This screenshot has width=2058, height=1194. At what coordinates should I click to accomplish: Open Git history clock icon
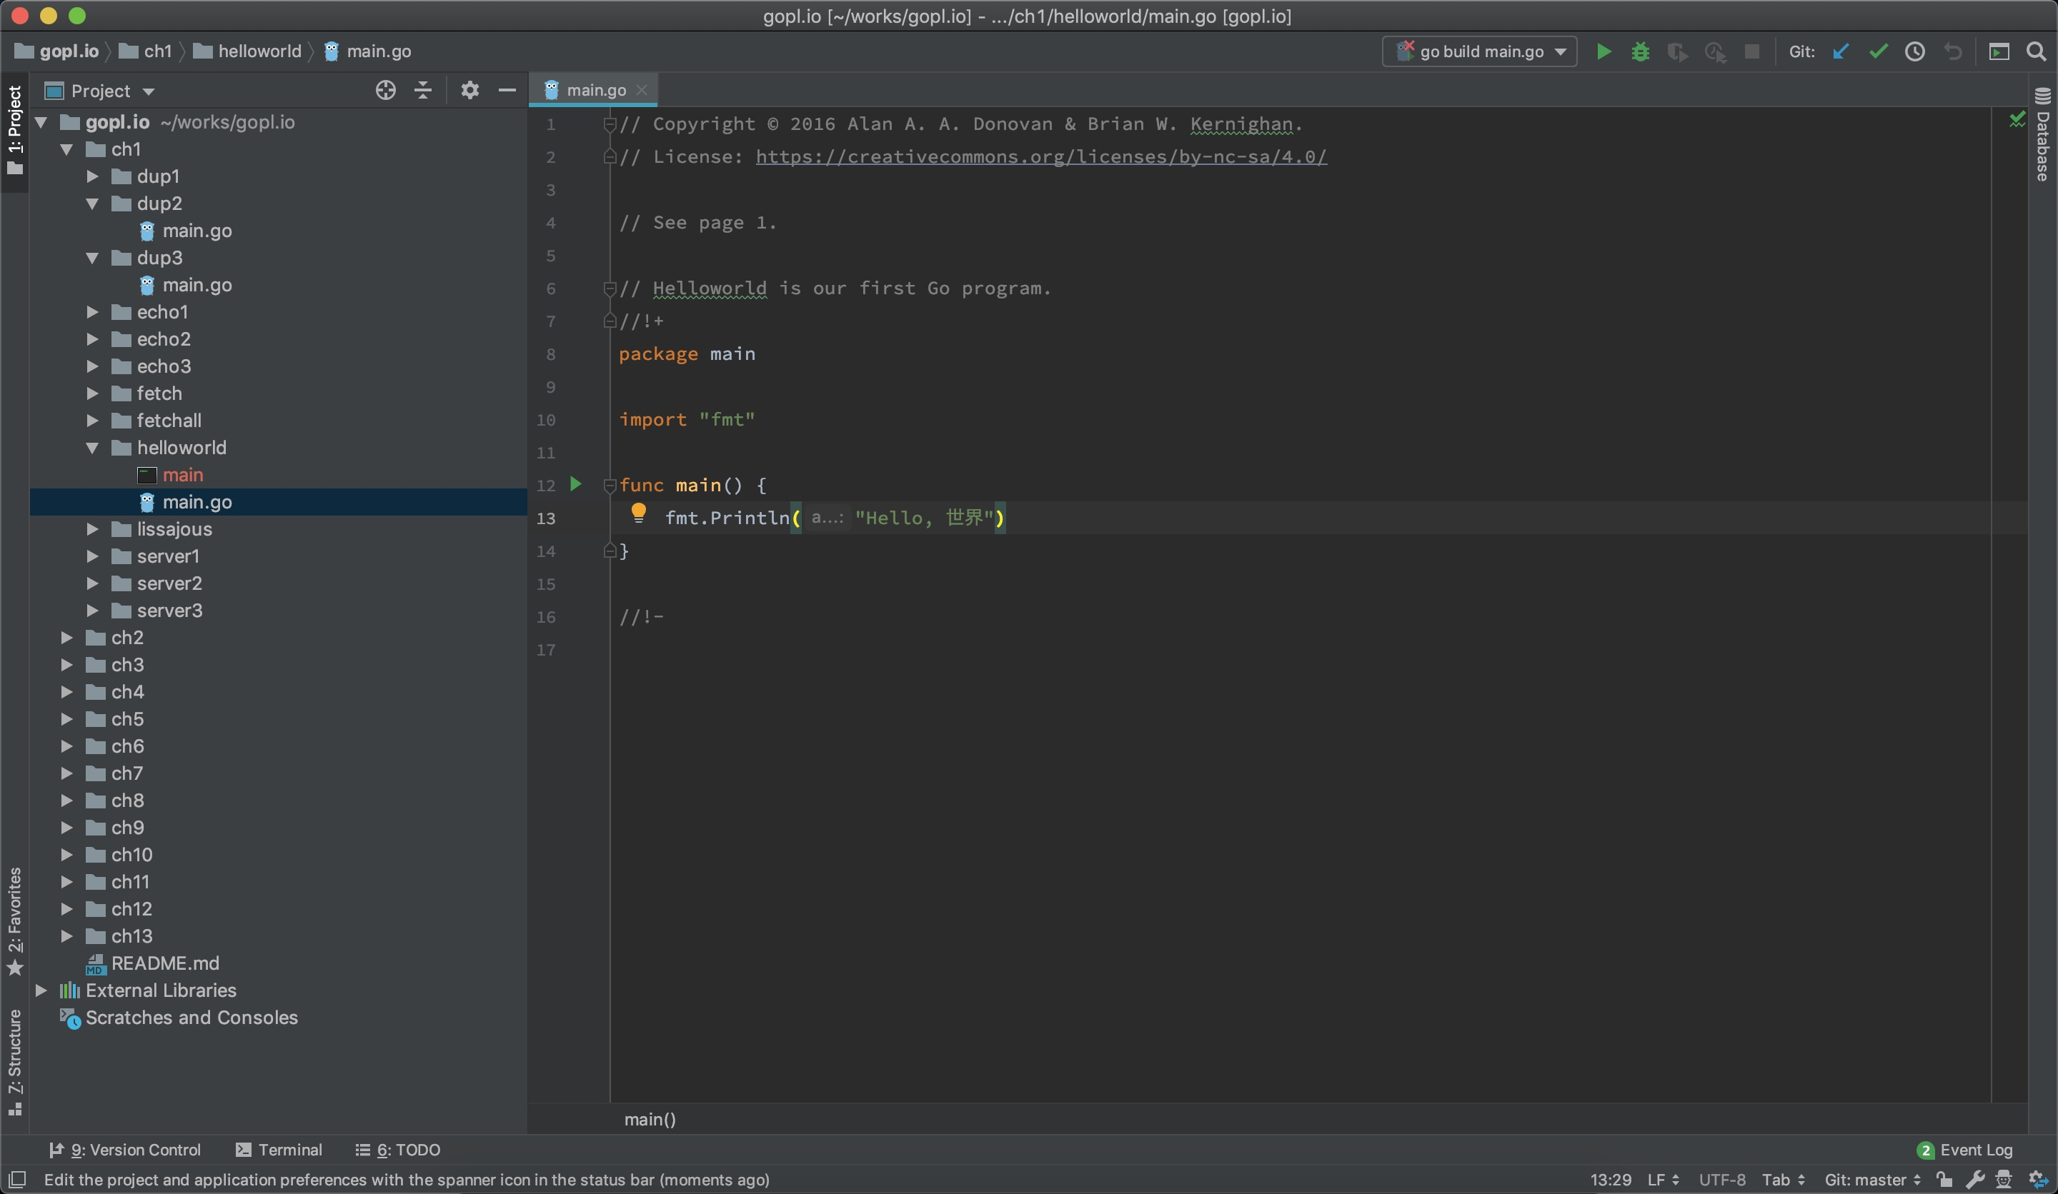pyautogui.click(x=1914, y=51)
